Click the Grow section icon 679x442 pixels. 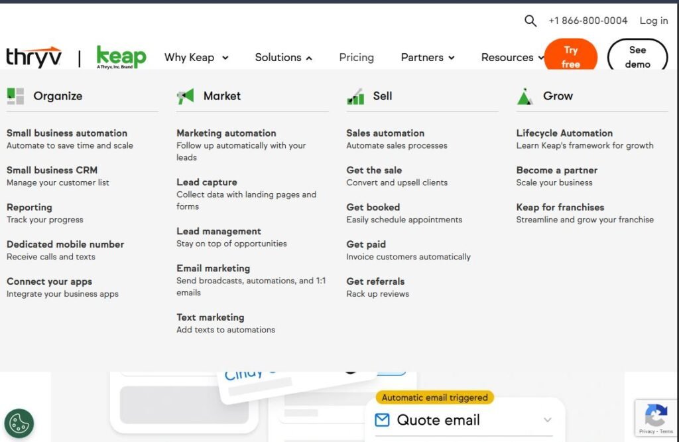point(525,96)
